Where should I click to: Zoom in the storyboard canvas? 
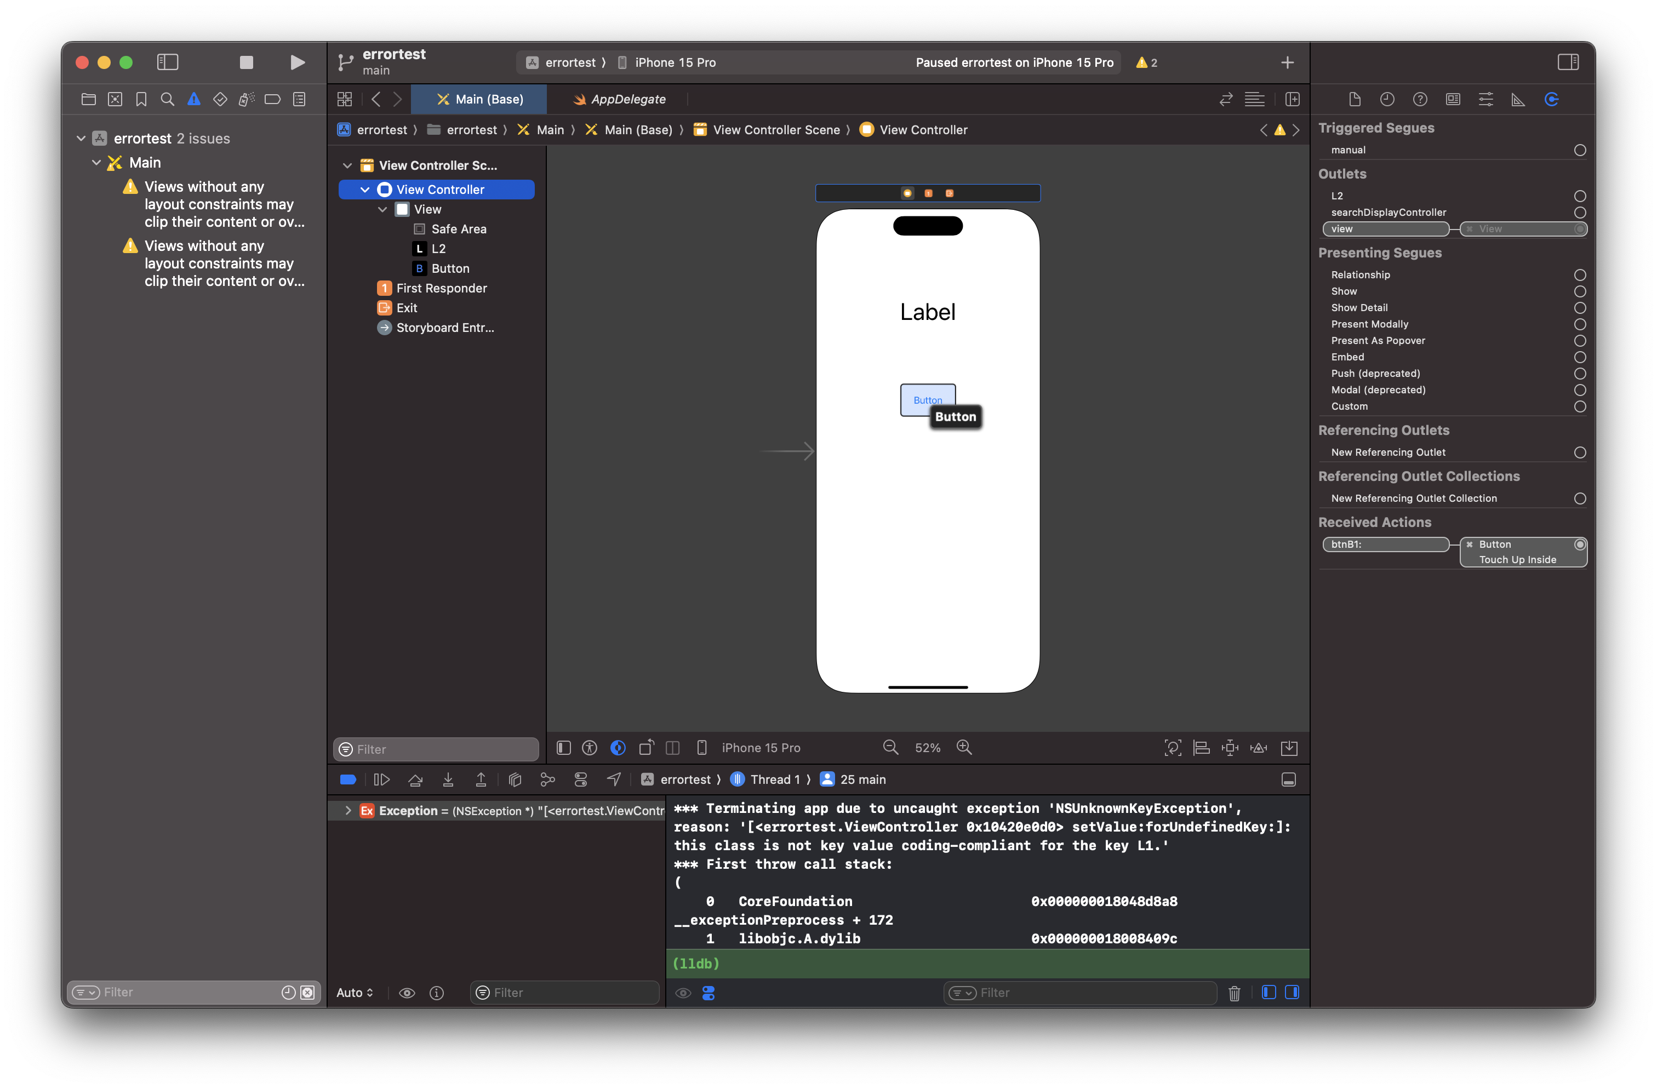coord(964,747)
